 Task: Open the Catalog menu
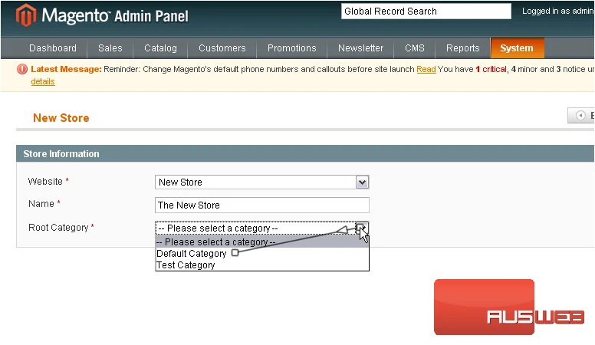click(160, 48)
